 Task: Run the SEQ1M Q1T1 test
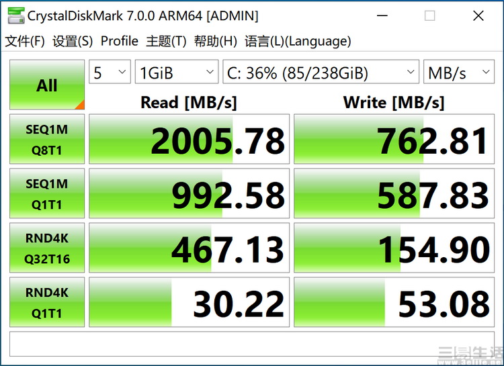point(47,193)
